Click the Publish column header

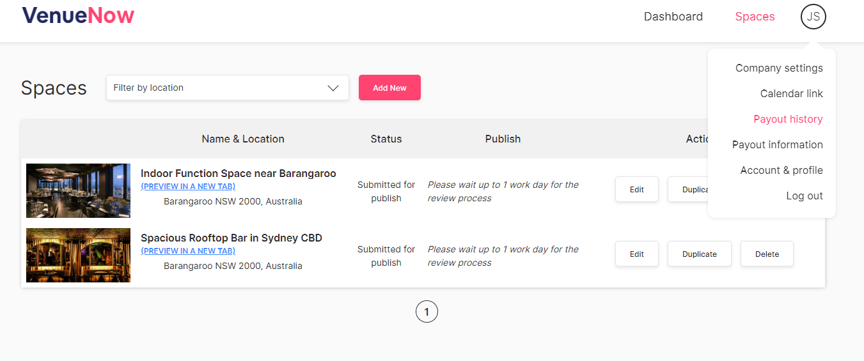[x=503, y=139]
